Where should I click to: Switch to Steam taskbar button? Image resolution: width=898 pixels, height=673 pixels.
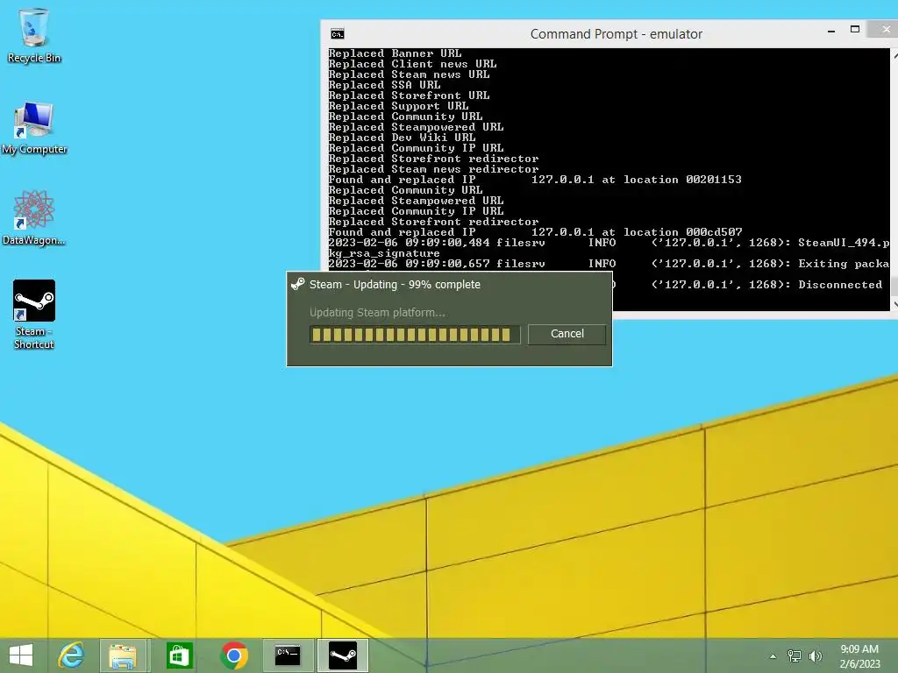coord(343,655)
